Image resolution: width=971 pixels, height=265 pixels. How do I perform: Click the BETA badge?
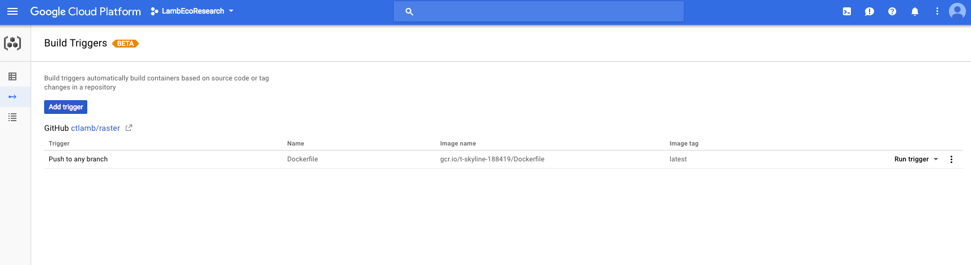pos(125,44)
